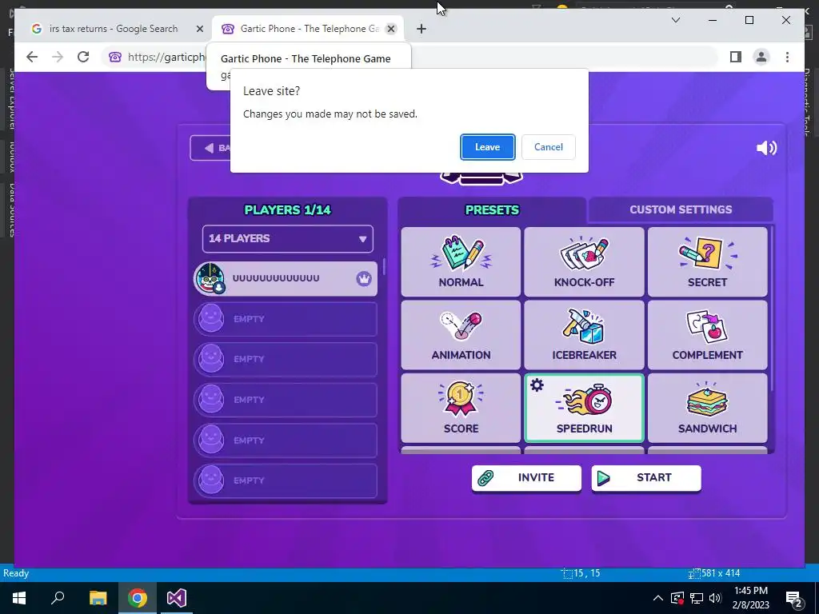This screenshot has height=614, width=819.
Task: Open the 14 Players dropdown
Action: click(288, 238)
